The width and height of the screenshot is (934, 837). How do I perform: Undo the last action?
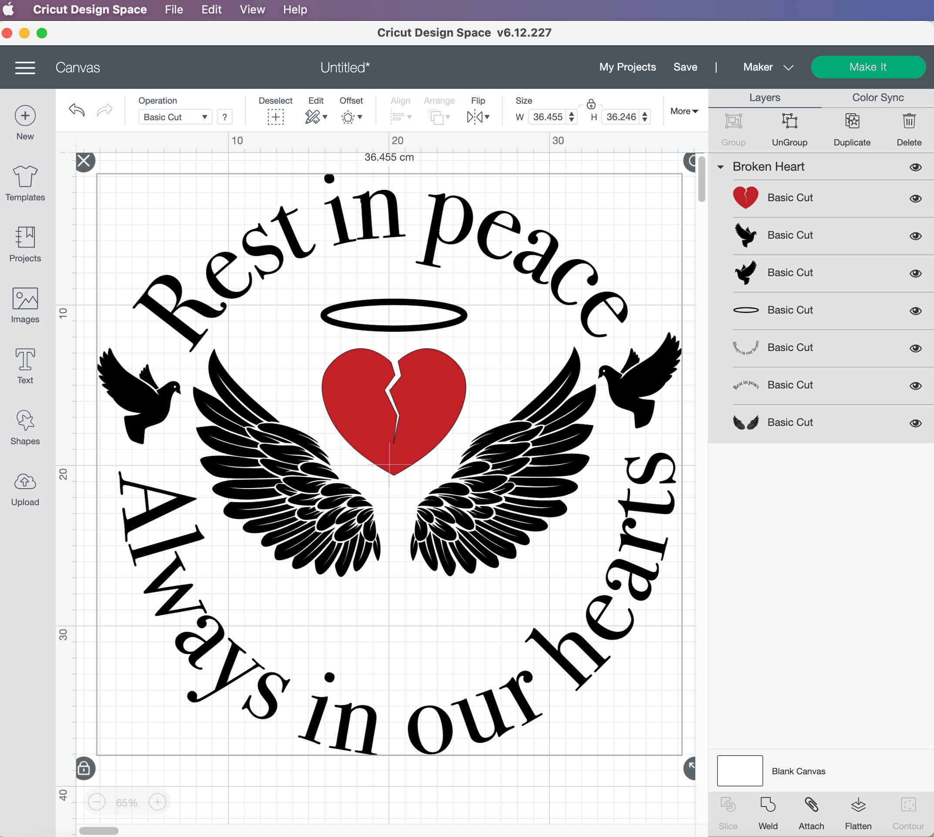pyautogui.click(x=77, y=110)
